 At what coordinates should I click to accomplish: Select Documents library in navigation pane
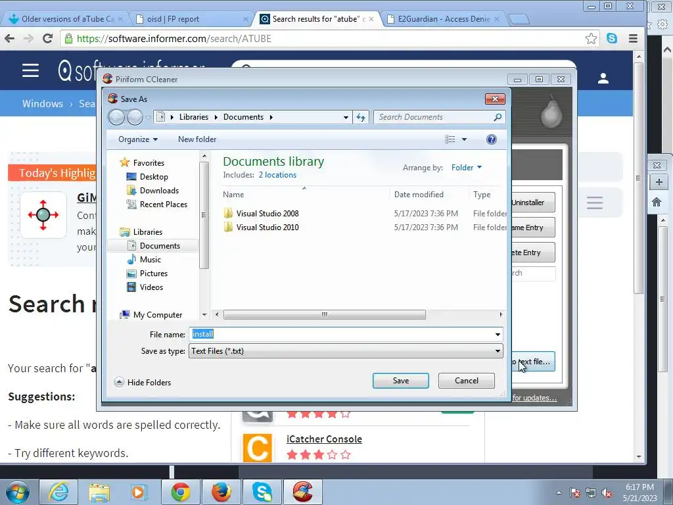[160, 246]
